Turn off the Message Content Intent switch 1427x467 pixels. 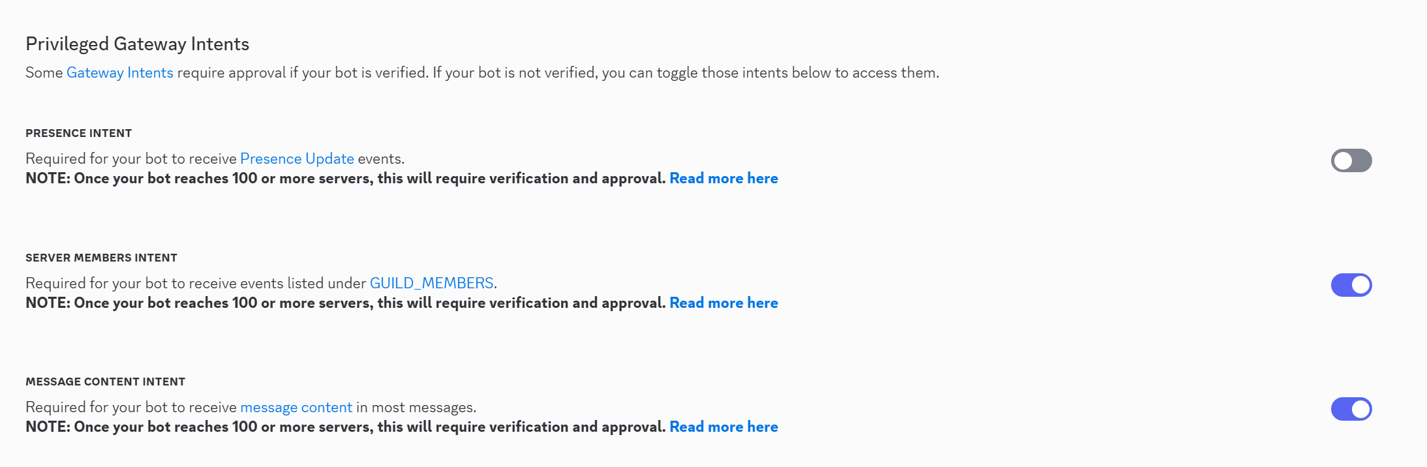(1351, 409)
